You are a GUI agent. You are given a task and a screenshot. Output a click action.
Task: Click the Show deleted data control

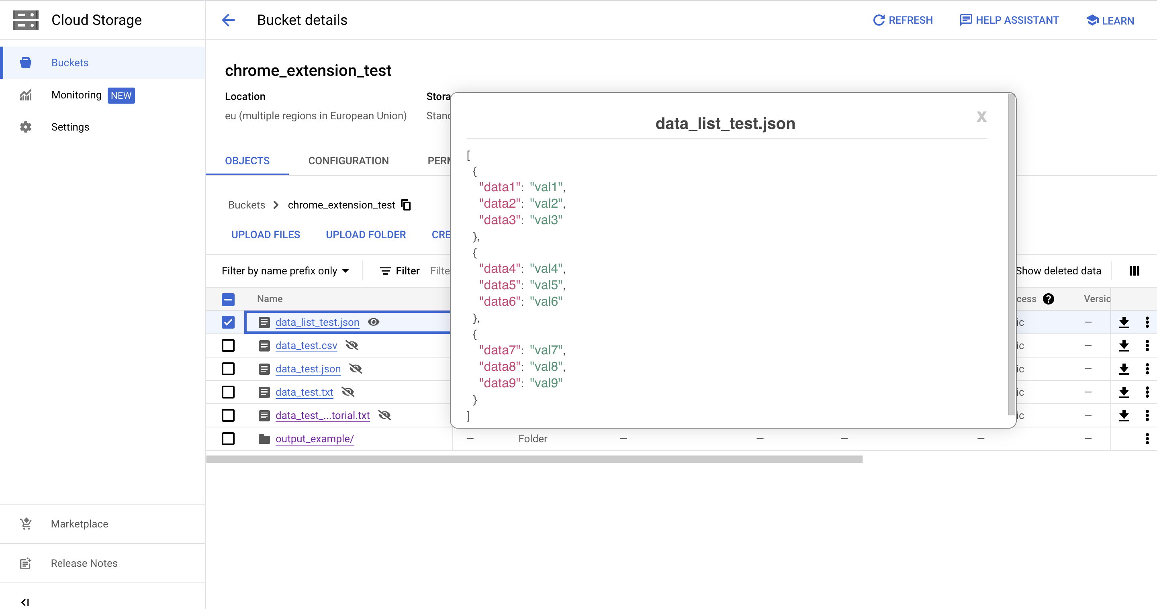click(1058, 271)
